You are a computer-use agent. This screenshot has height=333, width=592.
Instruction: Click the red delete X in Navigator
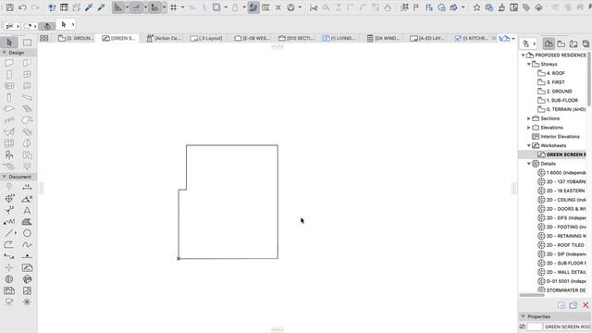point(586,305)
